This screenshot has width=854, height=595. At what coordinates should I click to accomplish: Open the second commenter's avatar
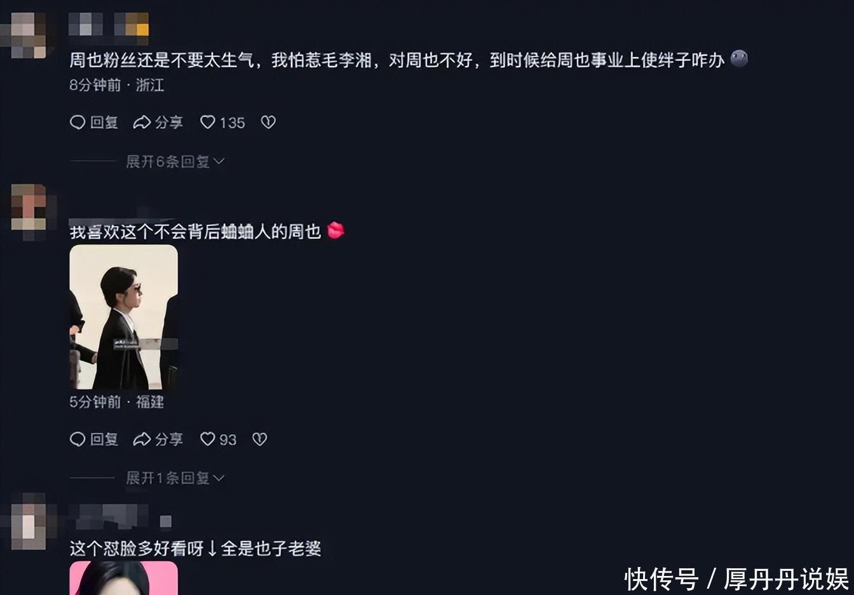click(x=29, y=208)
